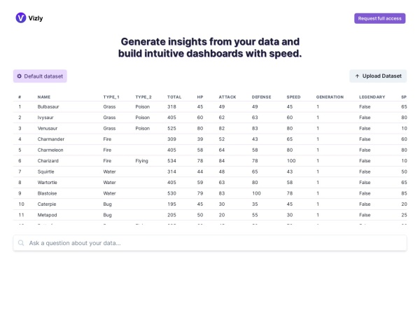Click the Vizly logo icon
Viewport: 420px width, 315px height.
coord(20,17)
